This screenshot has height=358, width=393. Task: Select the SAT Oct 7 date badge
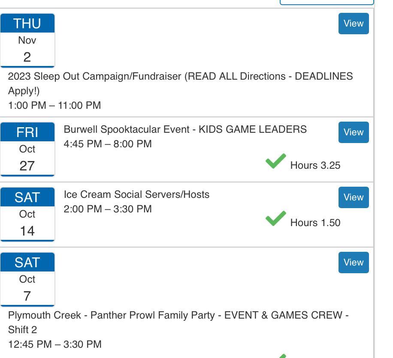pos(27,279)
